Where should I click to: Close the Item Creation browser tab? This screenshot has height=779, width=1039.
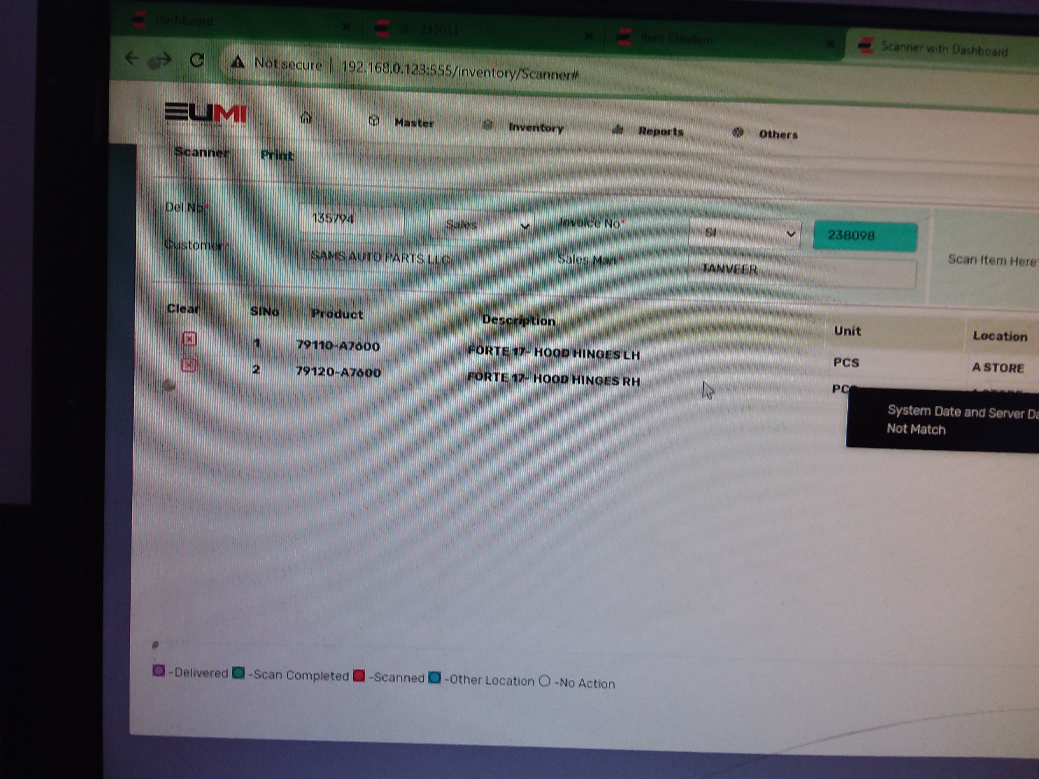tap(830, 44)
